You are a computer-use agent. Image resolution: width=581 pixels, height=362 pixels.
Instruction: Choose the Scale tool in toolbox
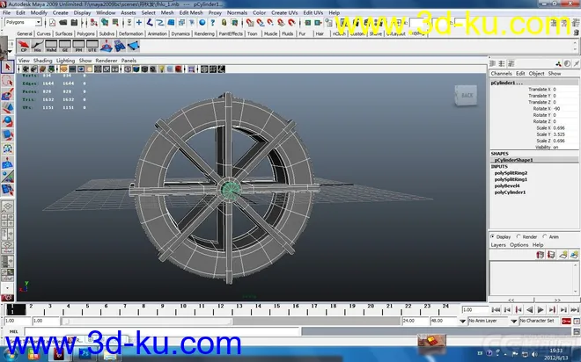point(7,135)
